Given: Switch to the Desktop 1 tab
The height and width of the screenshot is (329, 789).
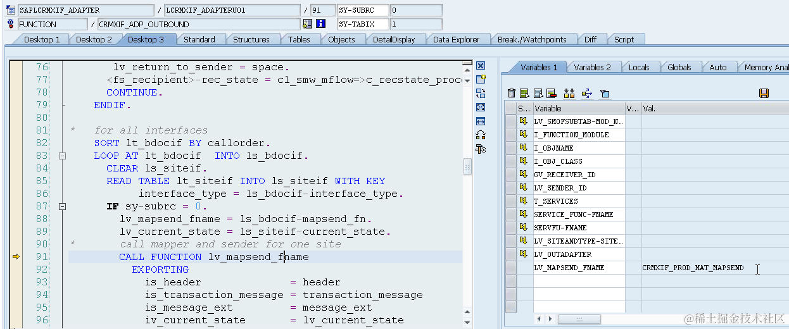Looking at the screenshot, I should [42, 39].
